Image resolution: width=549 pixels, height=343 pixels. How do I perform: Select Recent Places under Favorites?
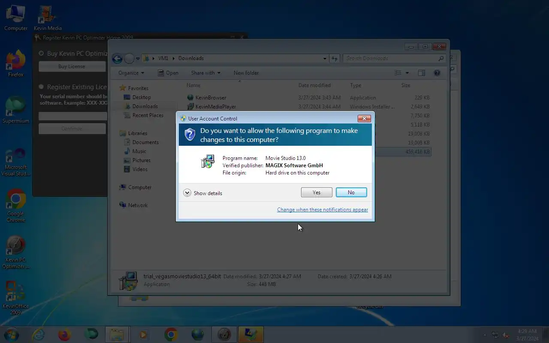point(148,115)
